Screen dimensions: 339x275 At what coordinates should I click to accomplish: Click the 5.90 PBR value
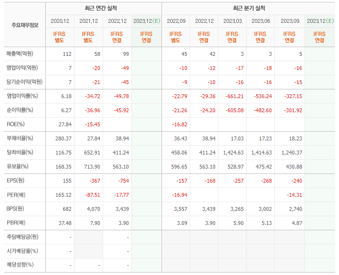click(x=238, y=223)
